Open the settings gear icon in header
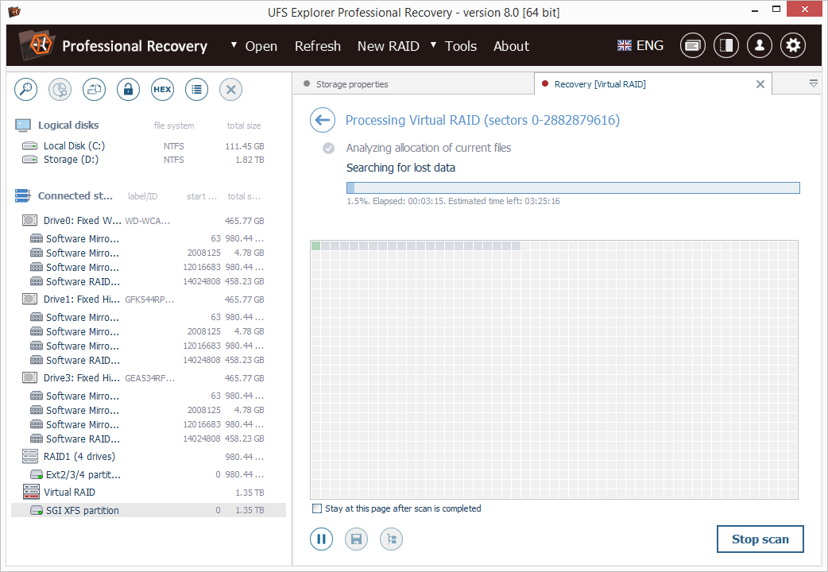The image size is (828, 572). click(792, 46)
